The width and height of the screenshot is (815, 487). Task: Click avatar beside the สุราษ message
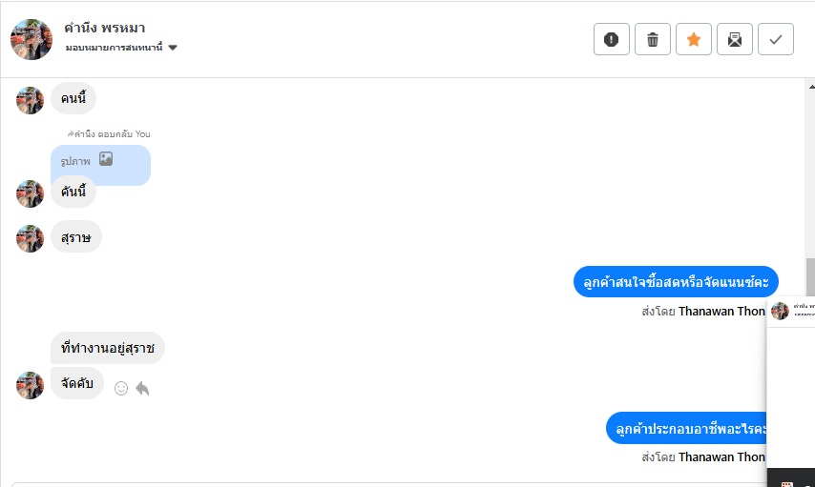coord(31,238)
